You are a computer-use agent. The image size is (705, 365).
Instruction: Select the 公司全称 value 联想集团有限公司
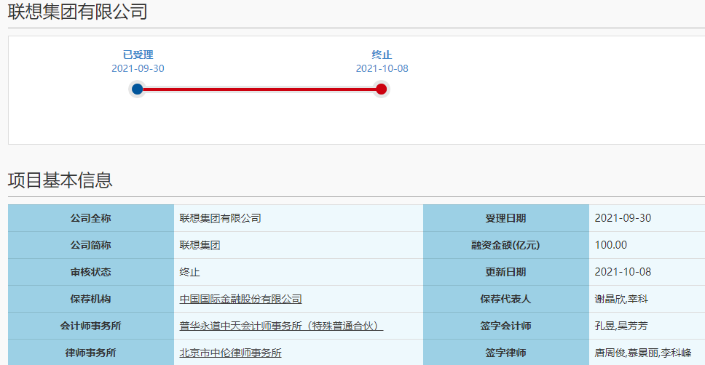point(220,218)
